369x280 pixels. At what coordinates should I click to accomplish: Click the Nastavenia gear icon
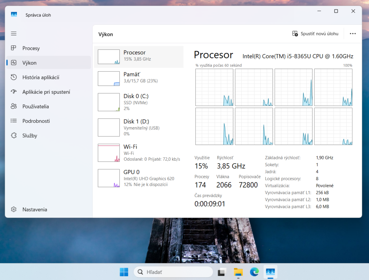pyautogui.click(x=14, y=209)
